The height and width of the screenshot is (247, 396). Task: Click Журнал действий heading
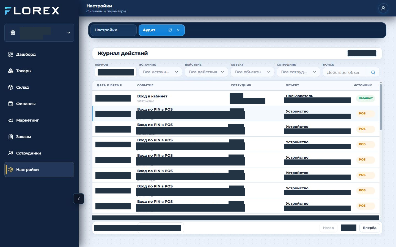coord(123,54)
